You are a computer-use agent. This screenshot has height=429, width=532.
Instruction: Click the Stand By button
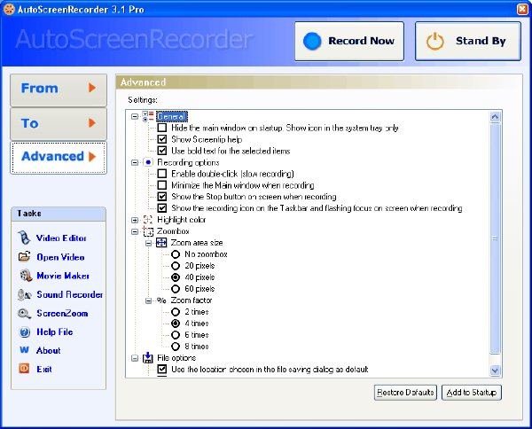(x=468, y=42)
